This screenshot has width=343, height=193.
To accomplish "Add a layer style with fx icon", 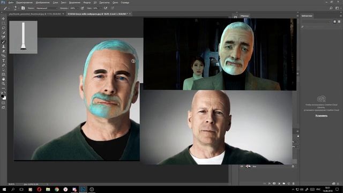I will 269,183.
